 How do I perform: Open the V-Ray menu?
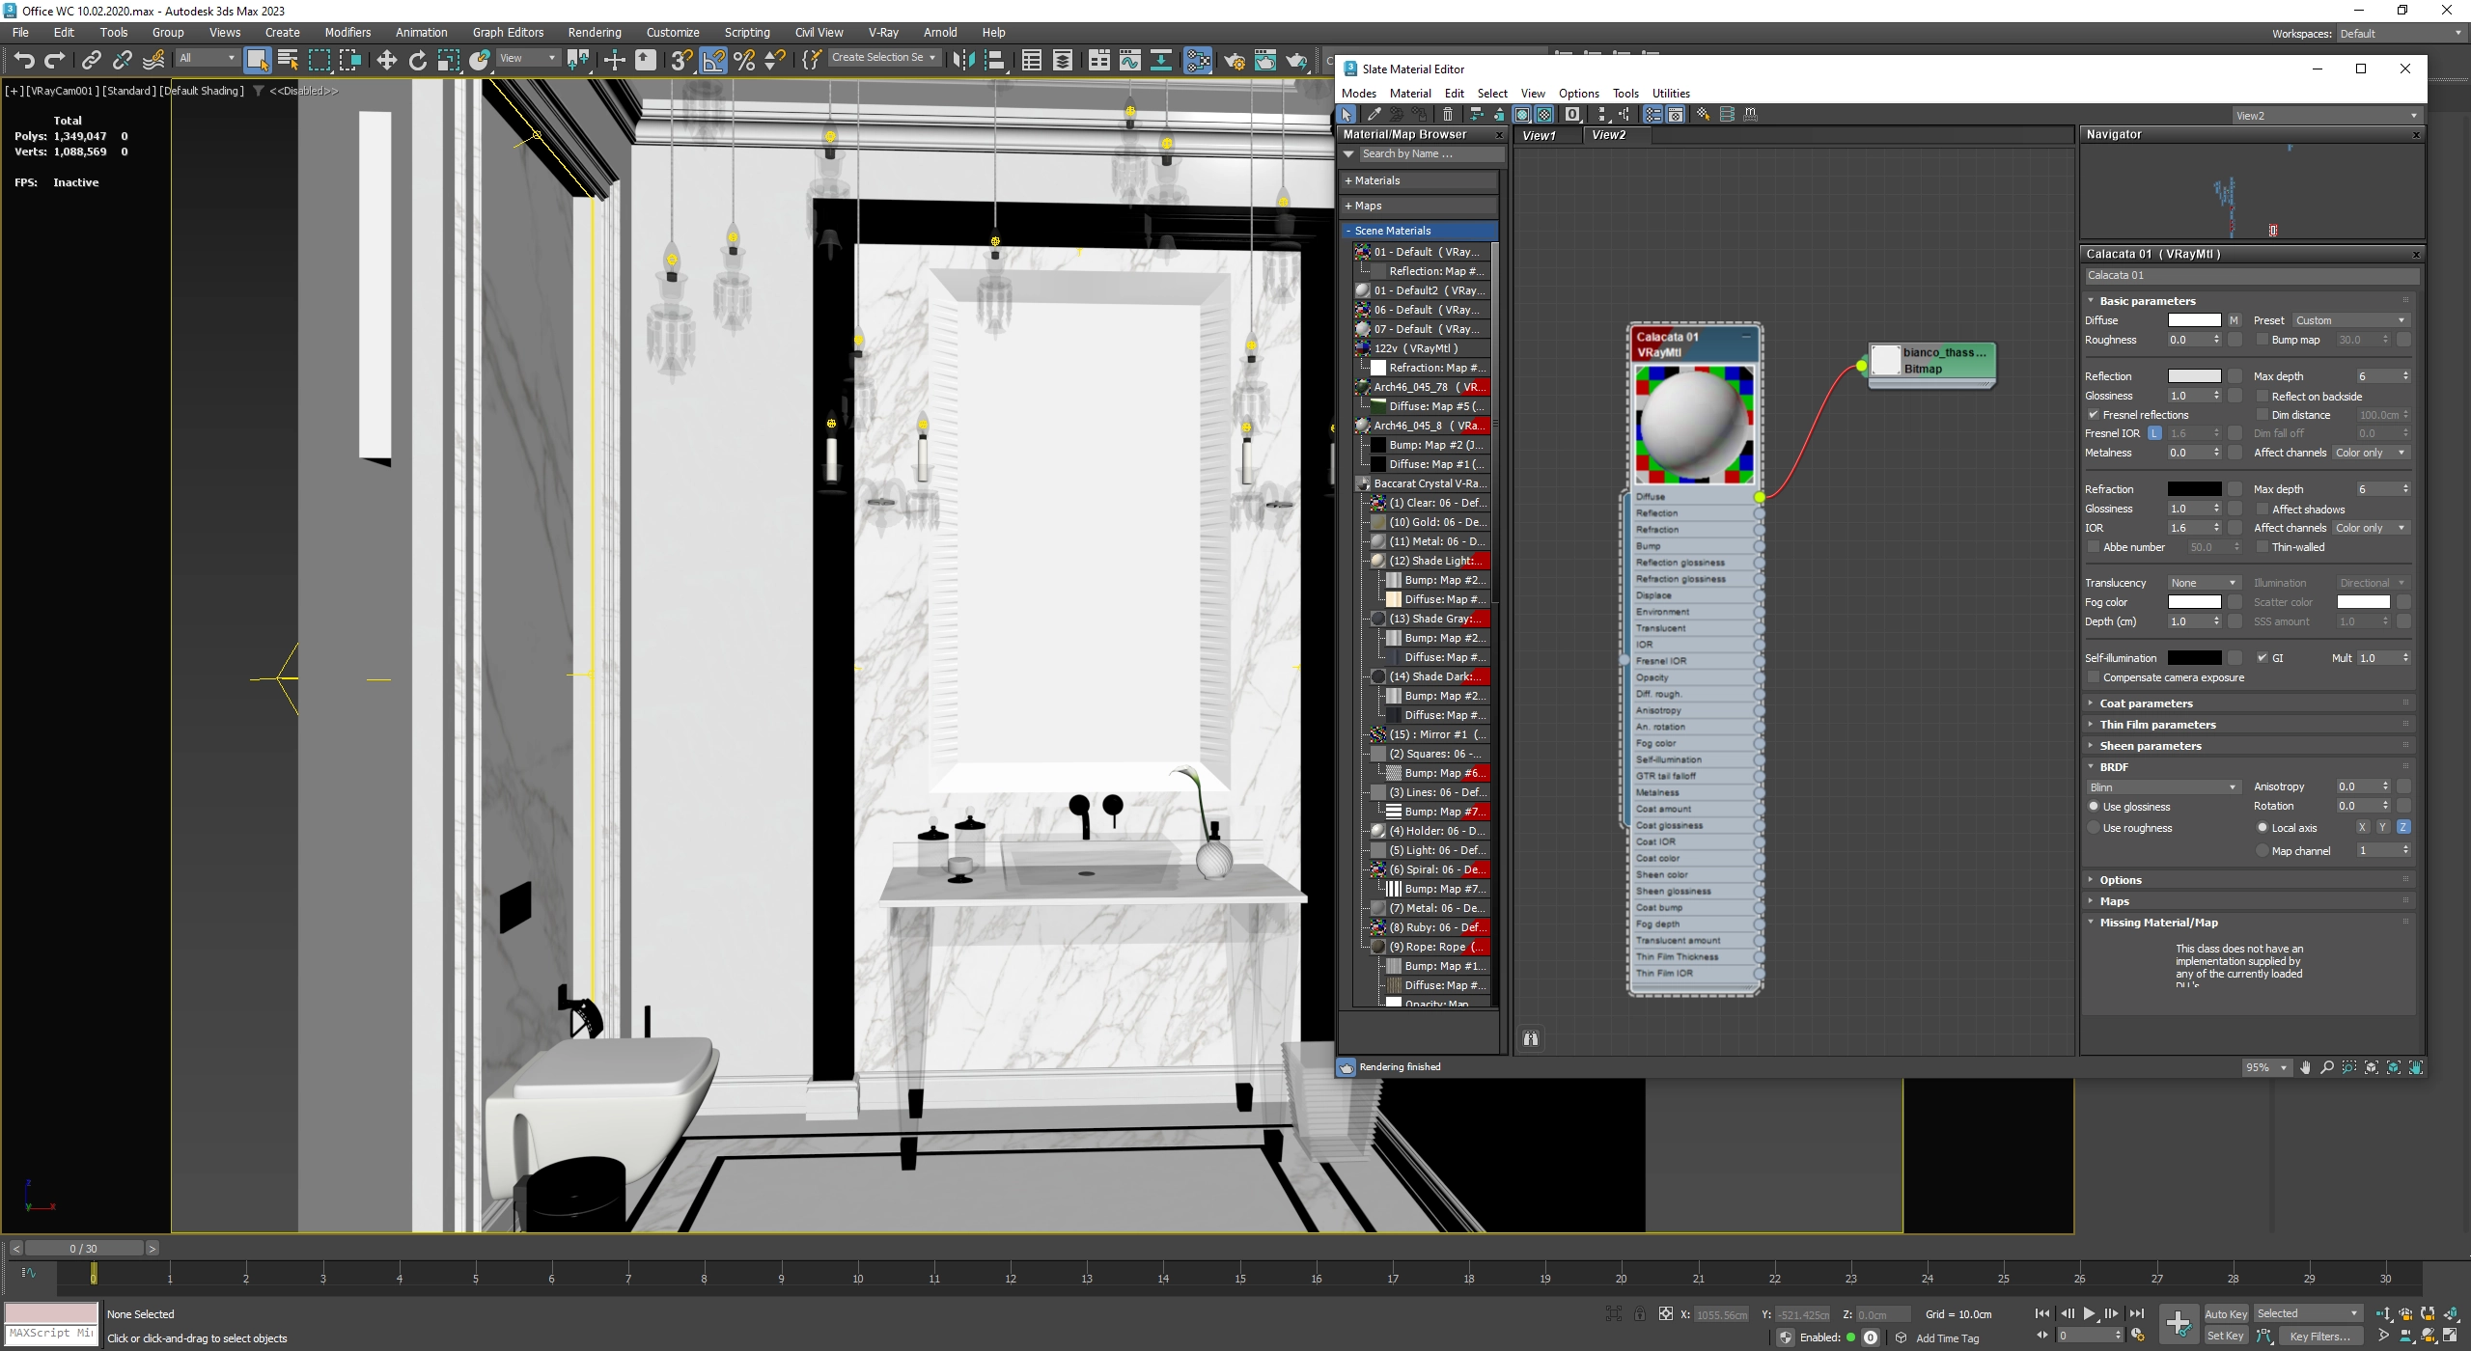(882, 32)
